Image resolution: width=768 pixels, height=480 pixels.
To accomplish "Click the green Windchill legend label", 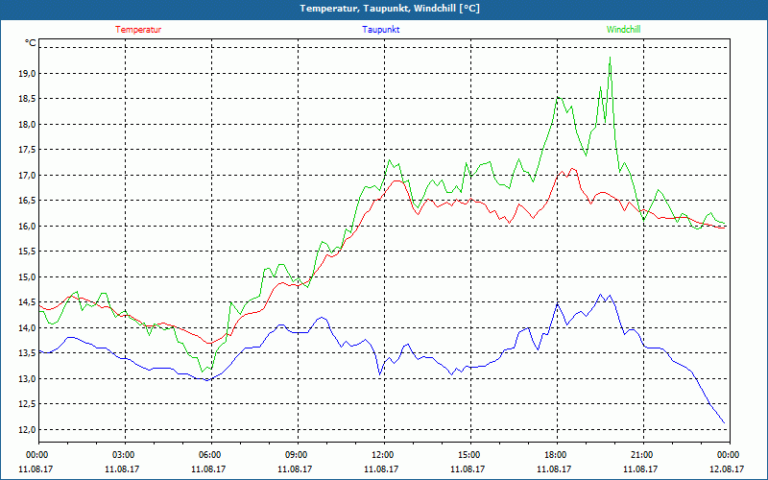I will [623, 30].
